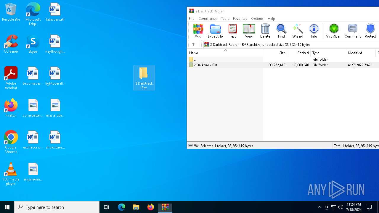
Task: Open Firefox from the taskbar
Action: point(151,207)
